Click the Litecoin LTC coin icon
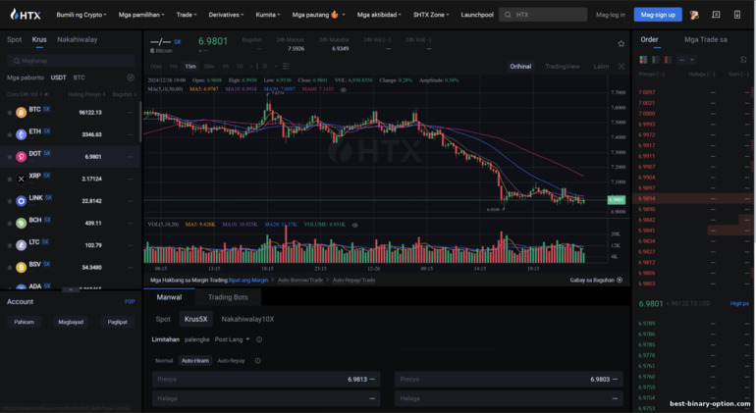756x413 pixels. click(x=21, y=245)
